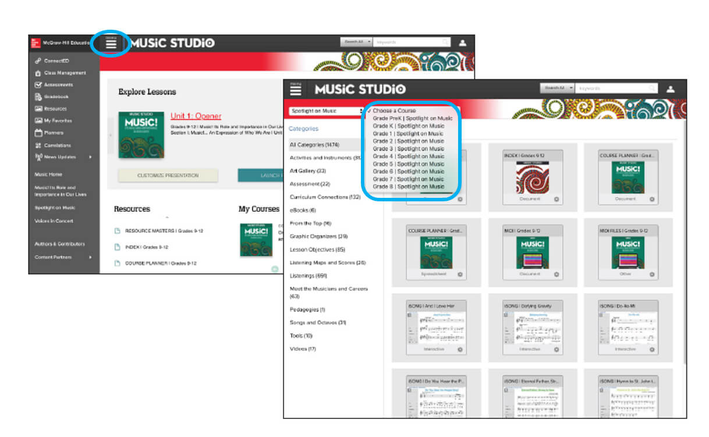Open Authors & Contributors link
Screen dimensions: 709x437
coord(59,244)
